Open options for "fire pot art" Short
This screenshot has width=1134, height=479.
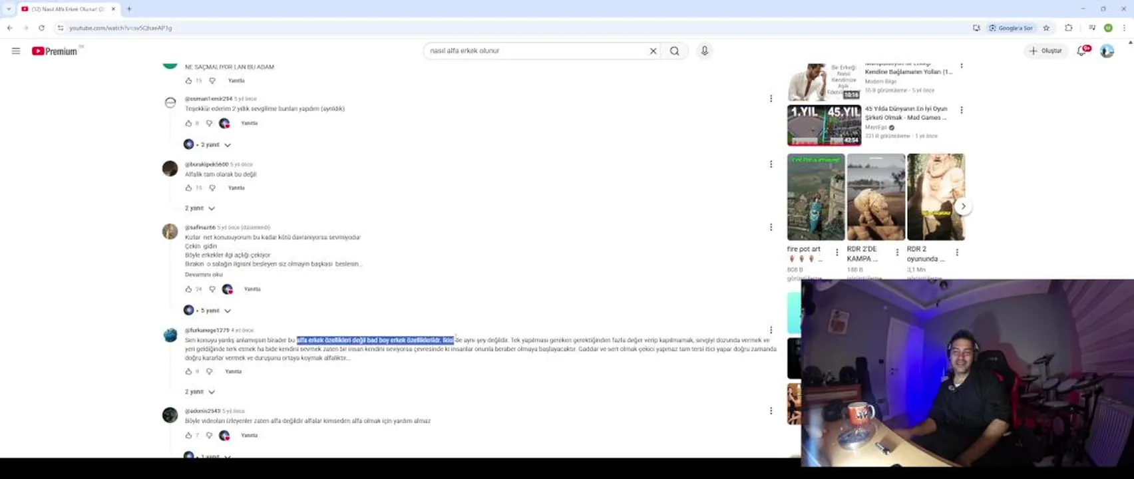pos(837,252)
